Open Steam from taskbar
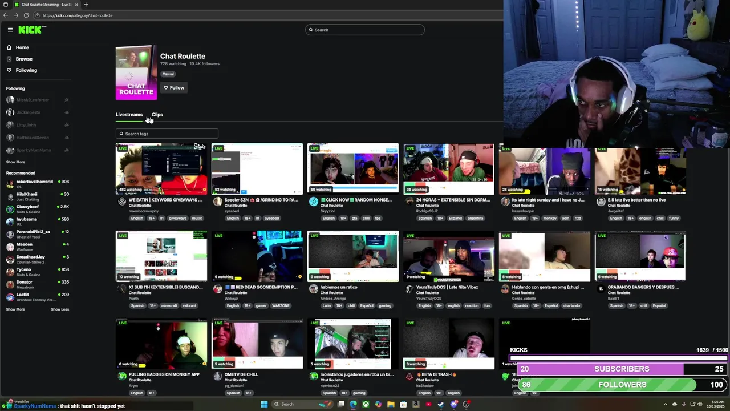The height and width of the screenshot is (411, 730). pyautogui.click(x=441, y=404)
